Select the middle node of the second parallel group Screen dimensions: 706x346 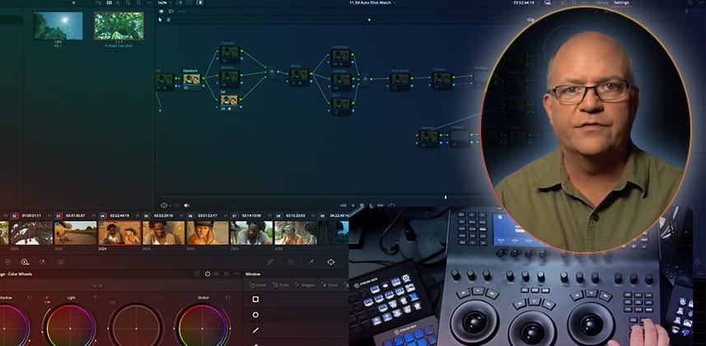tap(341, 80)
